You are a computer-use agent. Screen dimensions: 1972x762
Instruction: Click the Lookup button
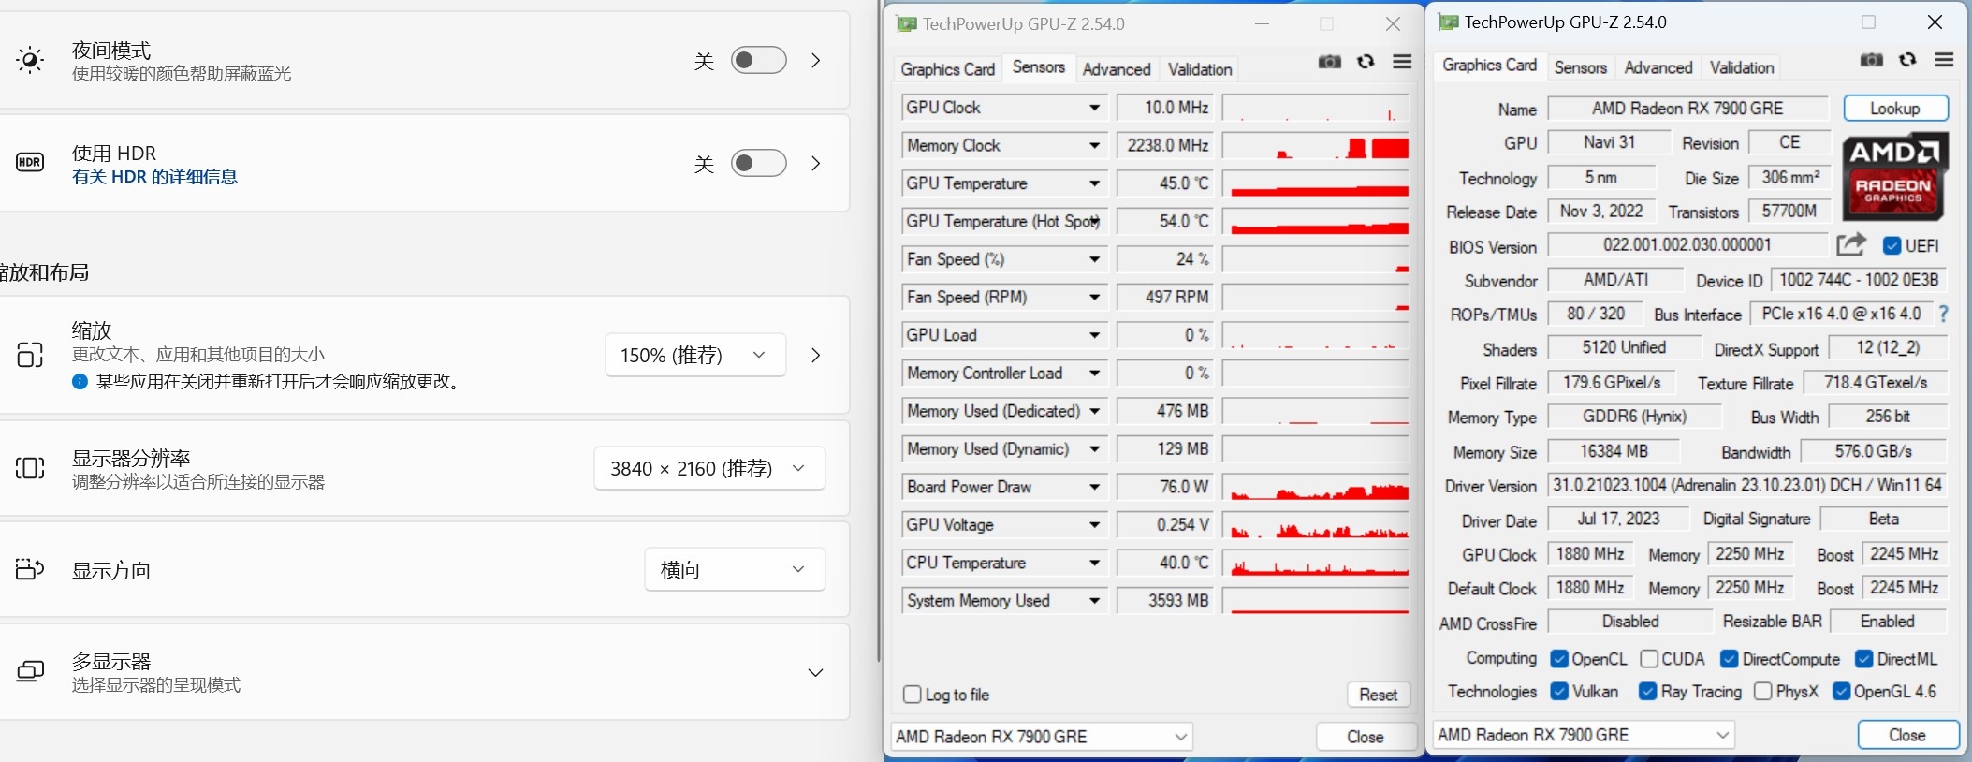(1895, 109)
